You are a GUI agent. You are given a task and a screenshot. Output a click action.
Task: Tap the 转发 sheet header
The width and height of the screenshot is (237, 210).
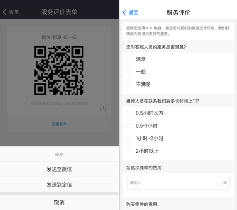coord(59,154)
